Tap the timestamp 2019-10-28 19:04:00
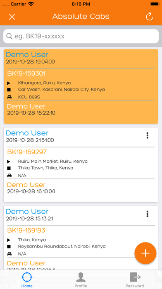This screenshot has height=289, width=162. tap(31, 62)
